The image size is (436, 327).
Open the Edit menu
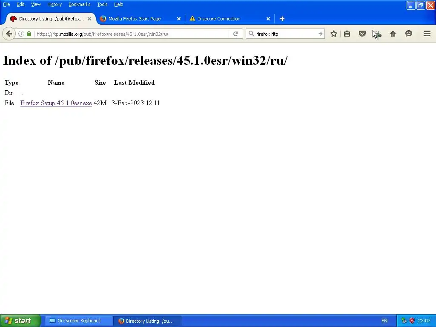pos(20,4)
